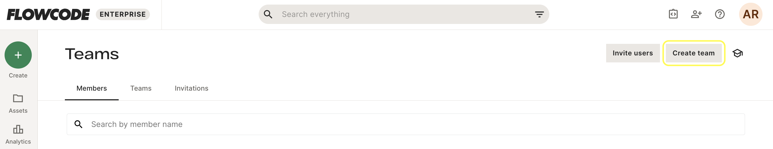Viewport: 773px width, 149px height.
Task: Click the developer code icon in header
Action: click(673, 14)
